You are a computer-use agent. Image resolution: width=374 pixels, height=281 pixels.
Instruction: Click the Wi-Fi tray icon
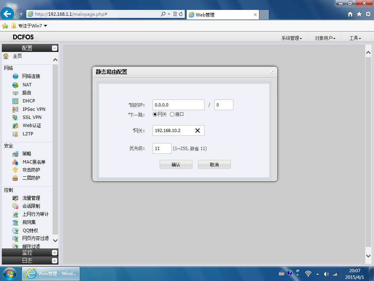tap(308, 274)
